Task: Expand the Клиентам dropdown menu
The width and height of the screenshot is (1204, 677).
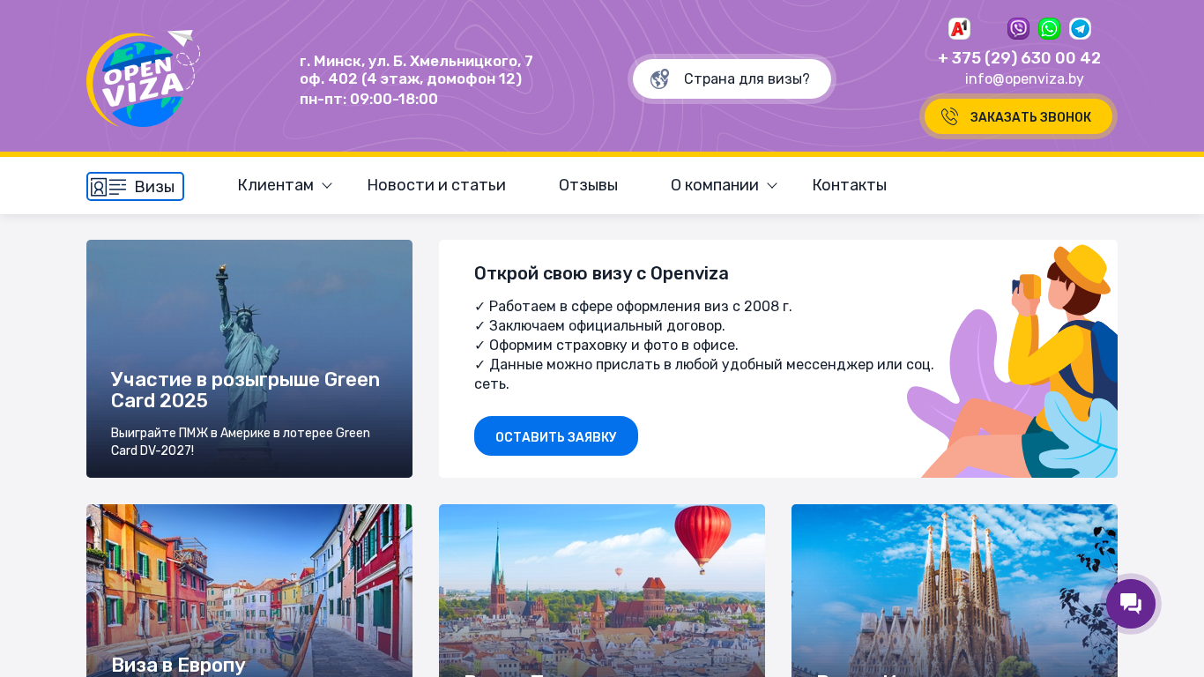Action: coord(284,185)
